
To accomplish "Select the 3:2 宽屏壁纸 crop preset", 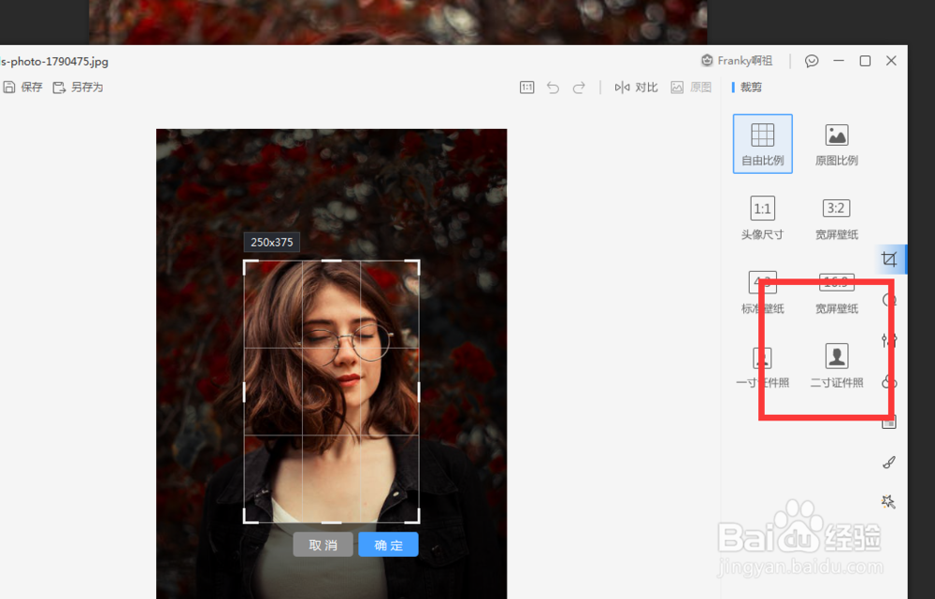I will pyautogui.click(x=837, y=218).
